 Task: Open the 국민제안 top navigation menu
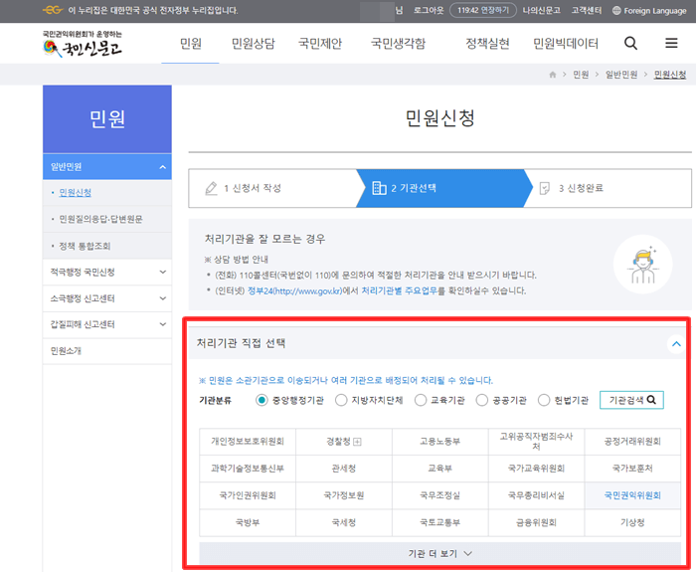[x=319, y=44]
